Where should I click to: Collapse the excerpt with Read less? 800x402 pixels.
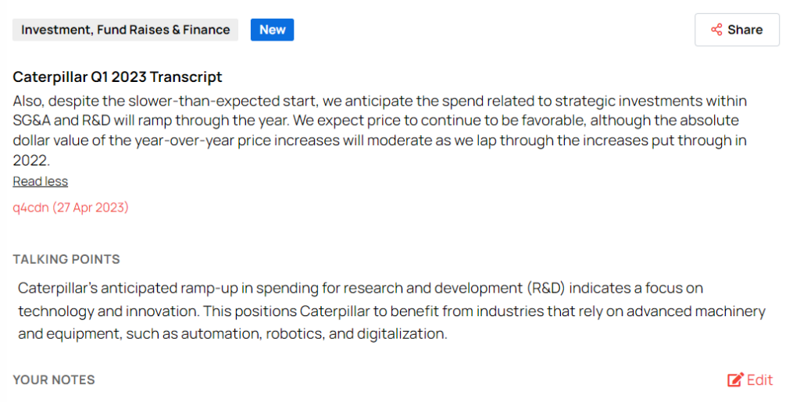click(40, 181)
